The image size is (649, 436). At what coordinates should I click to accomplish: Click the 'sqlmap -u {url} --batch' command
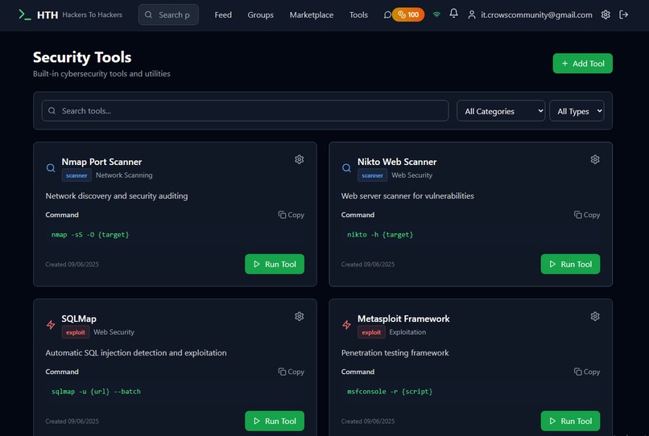click(x=96, y=391)
